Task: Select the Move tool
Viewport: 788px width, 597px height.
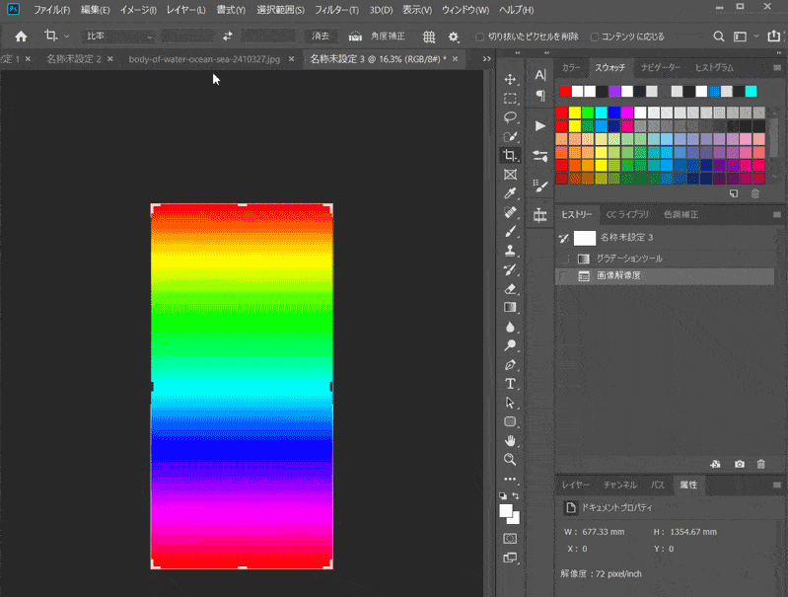Action: point(510,80)
